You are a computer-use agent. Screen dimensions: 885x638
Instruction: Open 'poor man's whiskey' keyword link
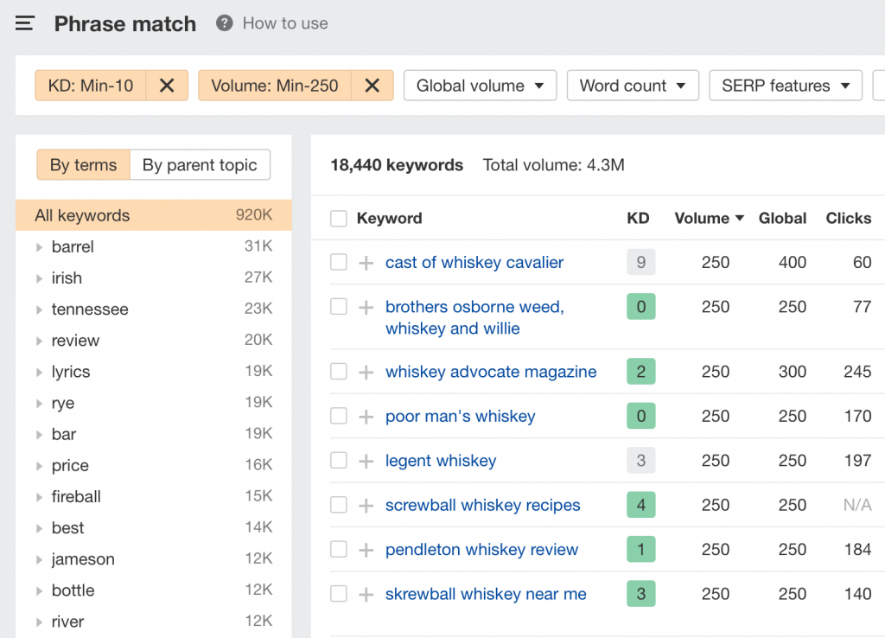coord(460,417)
